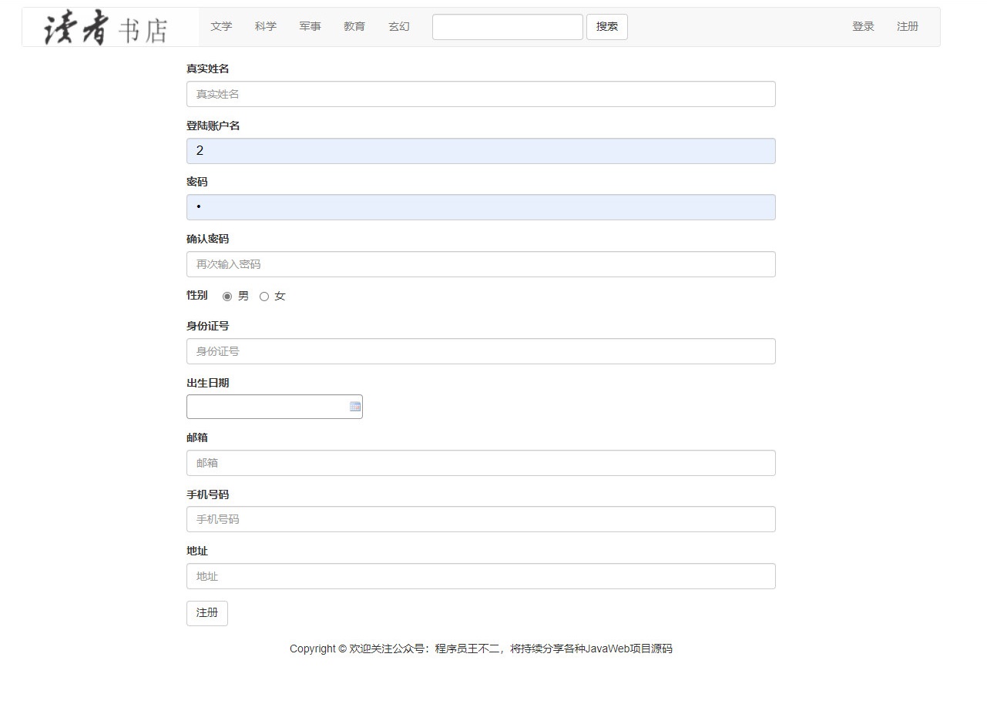Focus the 真实姓名 input field

pos(481,94)
